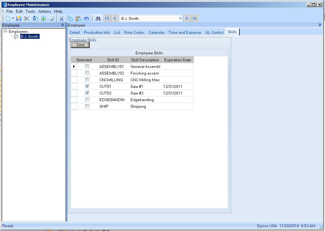Open the Actions menu
Image resolution: width=325 pixels, height=231 pixels.
click(44, 11)
